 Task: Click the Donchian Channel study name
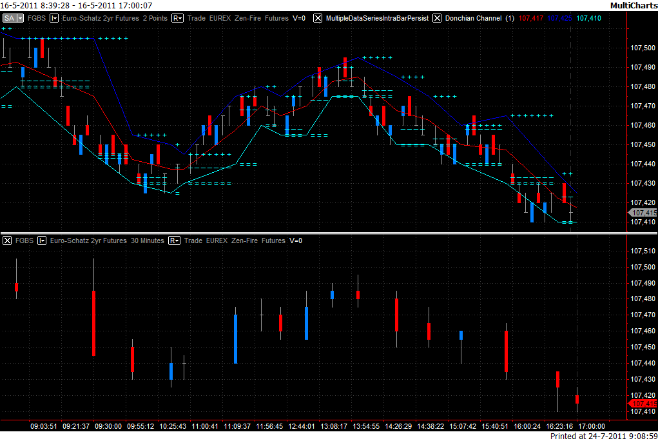pos(473,19)
